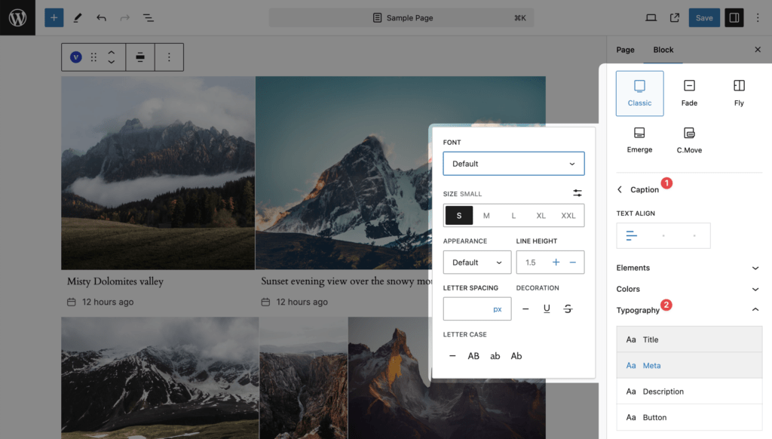Click the Misty Dolomites valley title
Viewport: 772px width, 439px height.
coord(115,281)
